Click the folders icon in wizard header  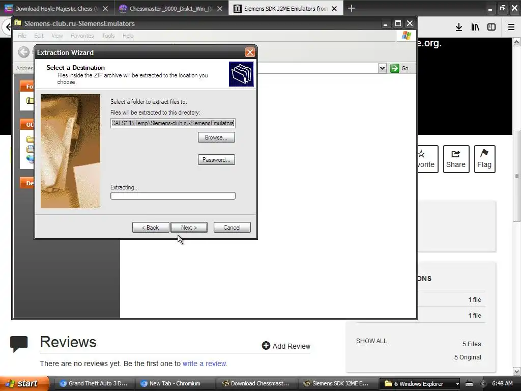[241, 74]
